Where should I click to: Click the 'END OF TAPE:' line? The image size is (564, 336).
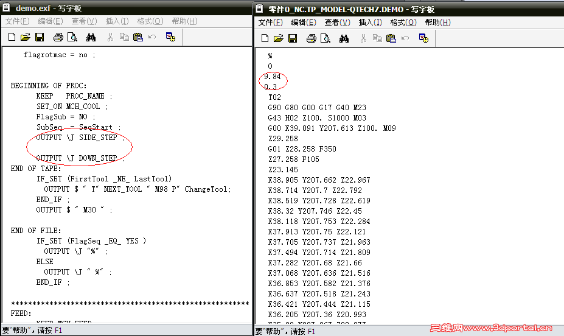click(36, 169)
